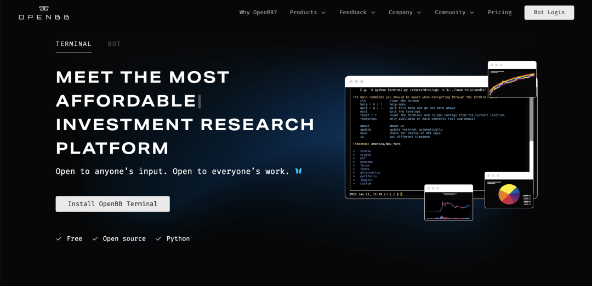592x286 pixels.
Task: Click the pie chart thumbnail window
Action: 509,190
